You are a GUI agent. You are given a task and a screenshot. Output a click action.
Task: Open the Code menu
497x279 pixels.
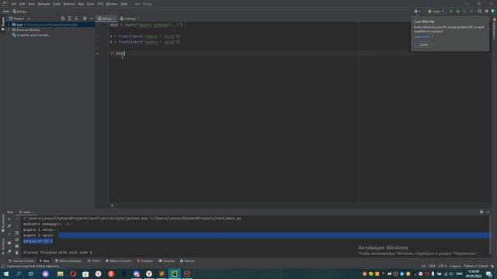(57, 4)
